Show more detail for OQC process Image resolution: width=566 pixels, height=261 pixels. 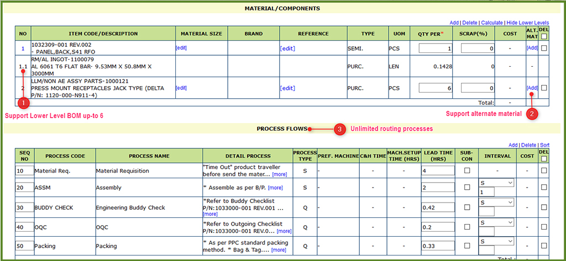click(284, 231)
